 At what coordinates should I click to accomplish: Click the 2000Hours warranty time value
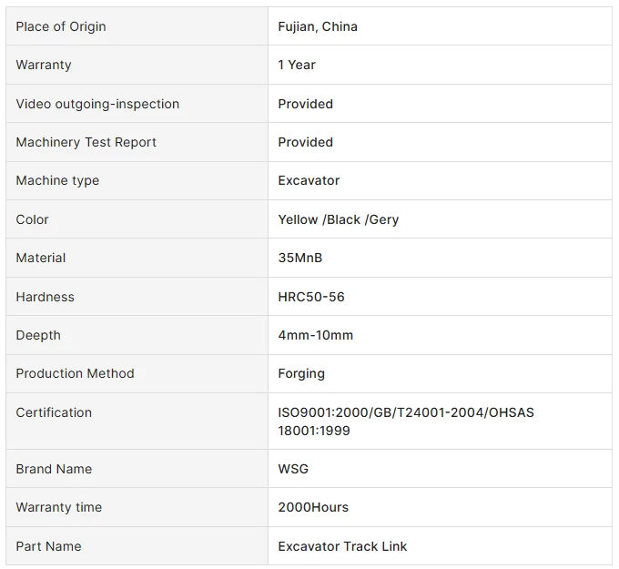[313, 507]
